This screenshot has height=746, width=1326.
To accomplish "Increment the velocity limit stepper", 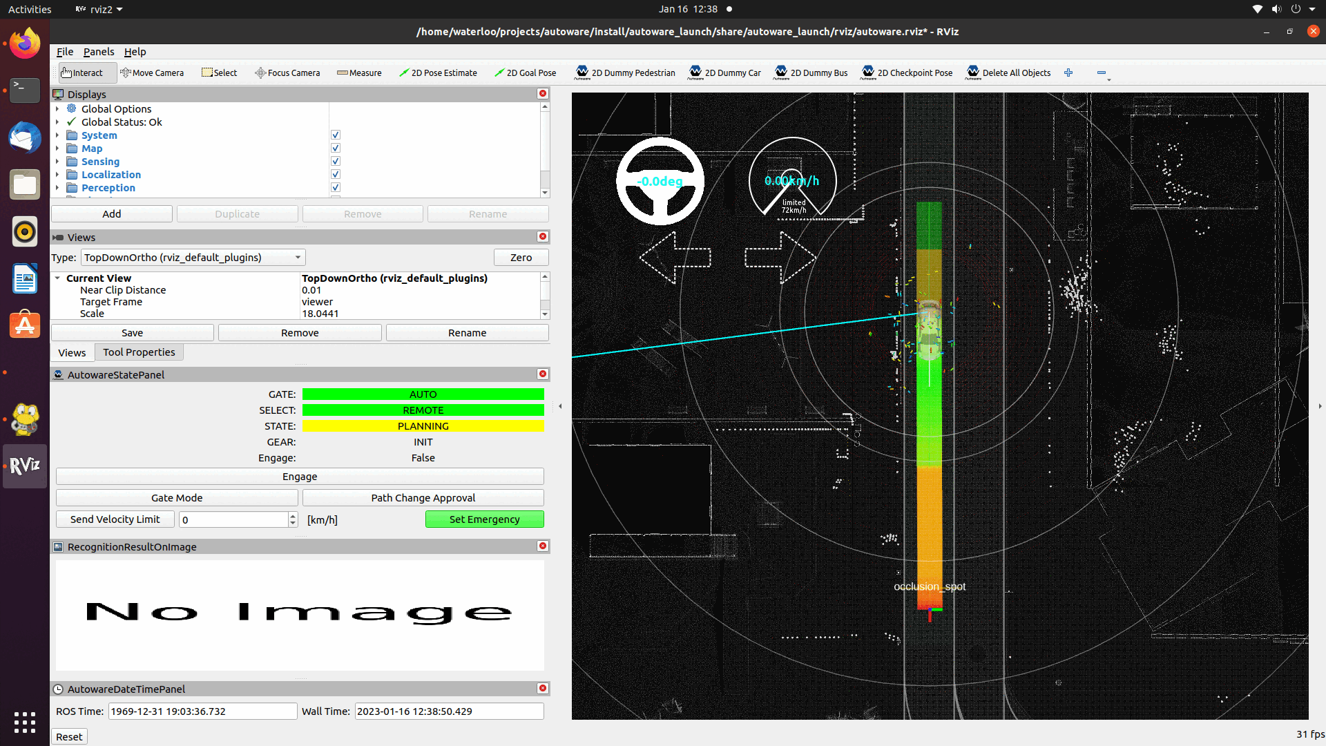I will [292, 515].
